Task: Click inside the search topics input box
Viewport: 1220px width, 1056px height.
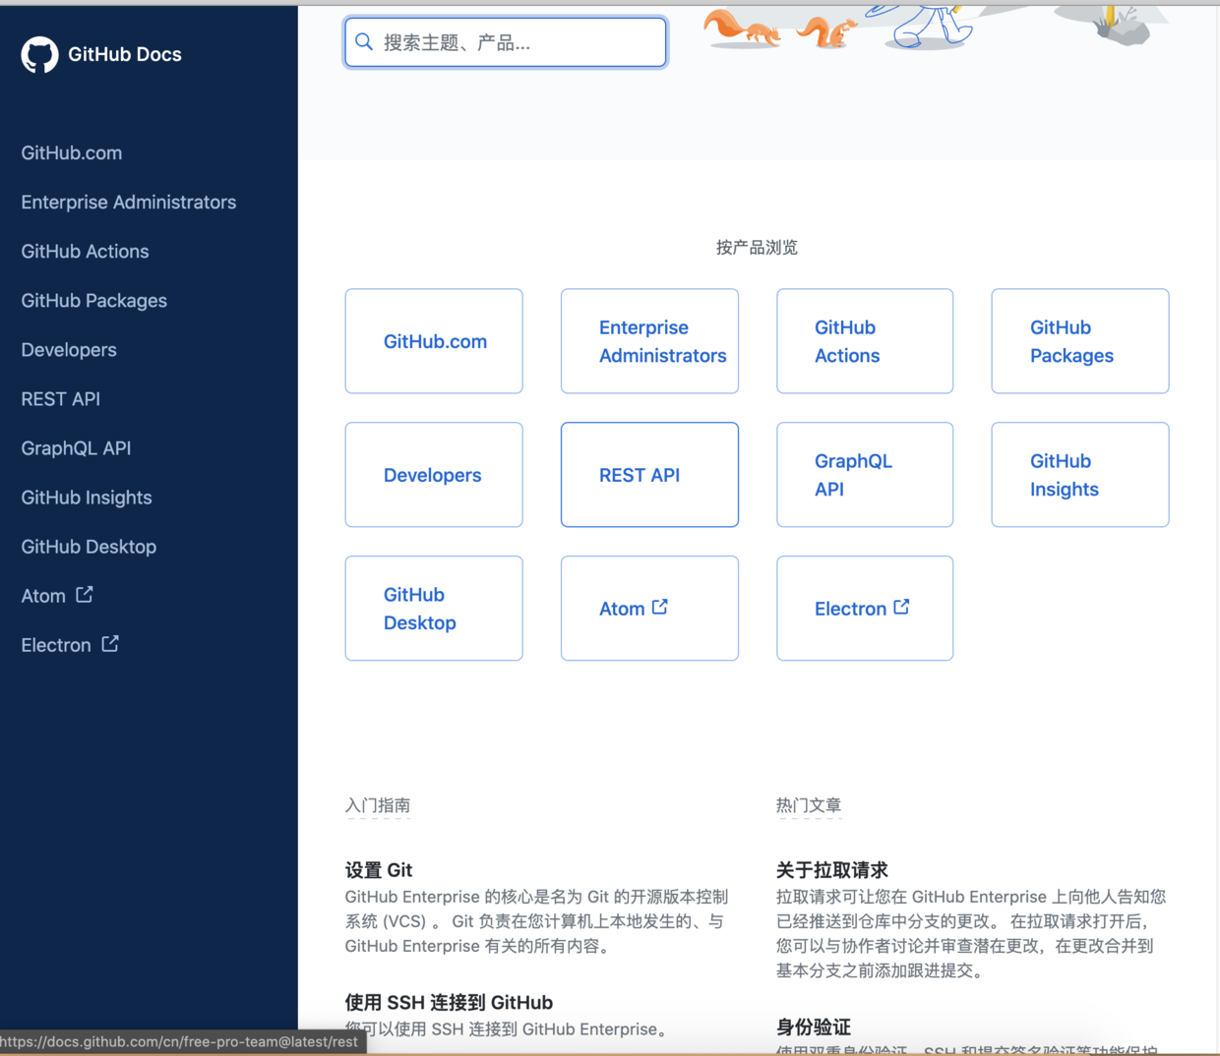Action: [505, 41]
